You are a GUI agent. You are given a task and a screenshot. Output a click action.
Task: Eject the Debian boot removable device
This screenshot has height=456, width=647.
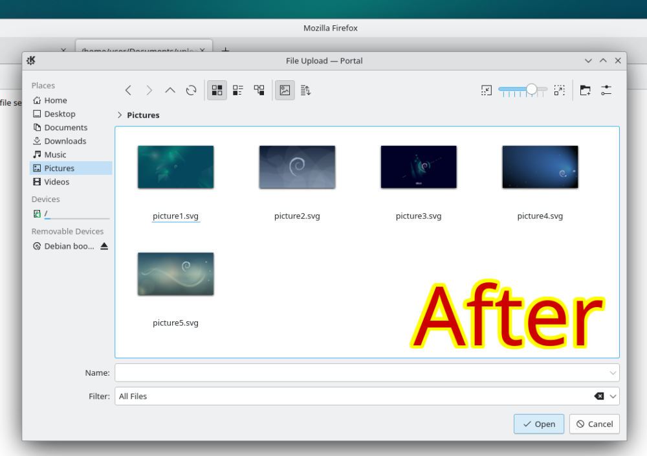[104, 246]
